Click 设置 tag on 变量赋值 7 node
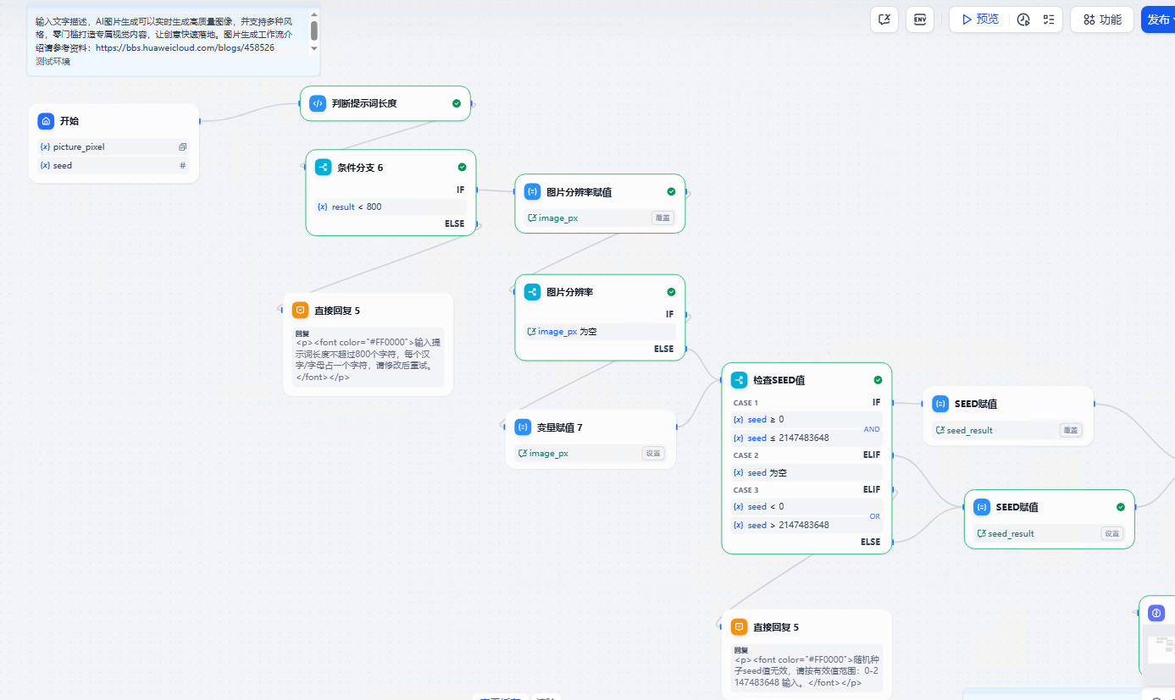Screen dimensions: 1175x700 coord(652,454)
